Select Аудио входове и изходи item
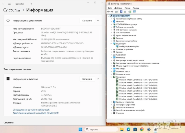The image size is (185, 133). point(126,35)
